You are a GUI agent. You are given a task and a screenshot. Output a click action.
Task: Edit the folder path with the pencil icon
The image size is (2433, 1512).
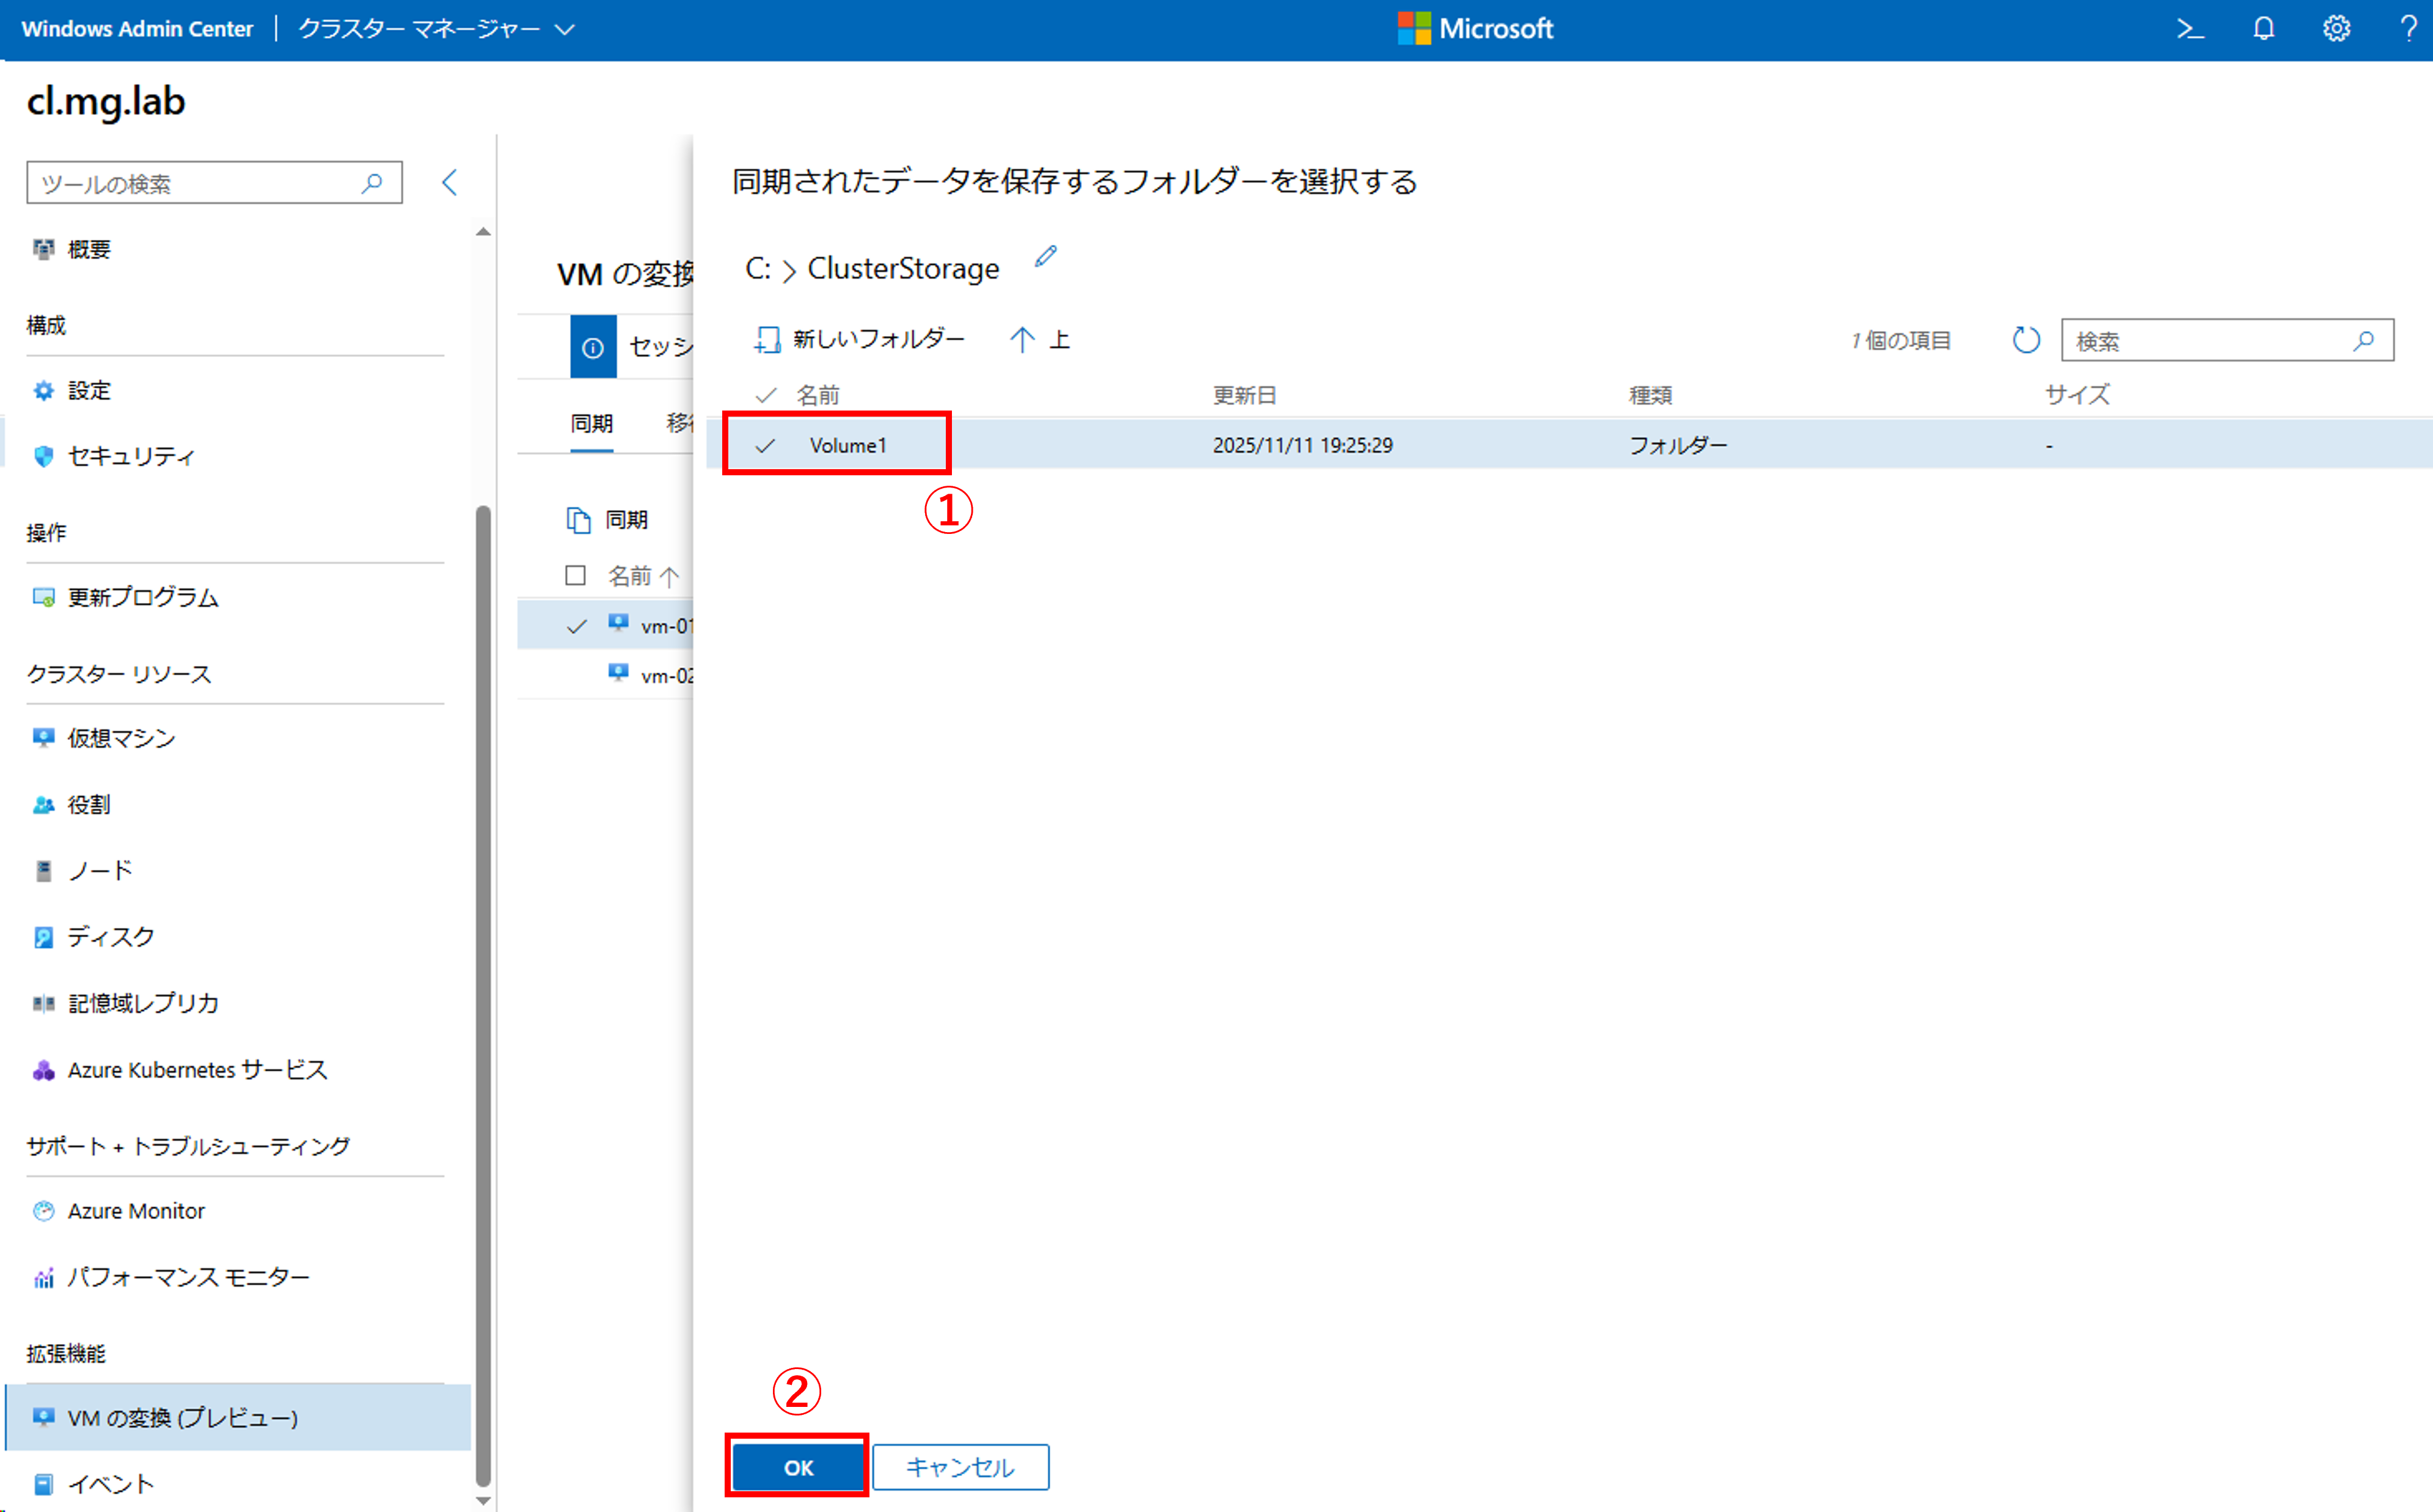click(x=1046, y=257)
